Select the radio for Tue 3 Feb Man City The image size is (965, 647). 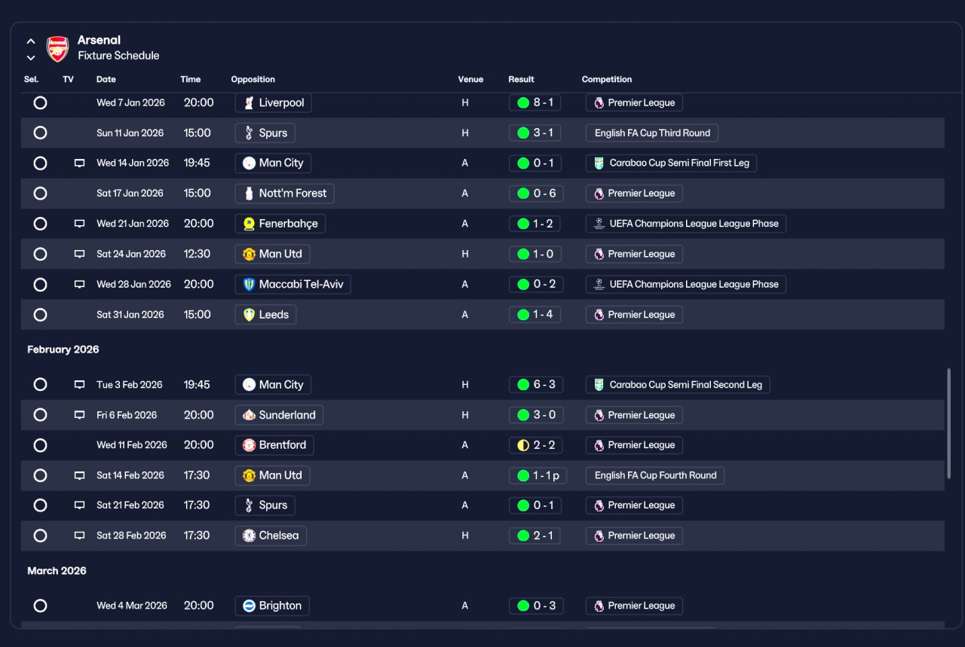click(x=41, y=385)
